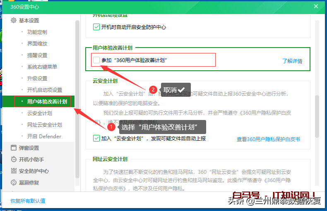Open 查看360用户隐私保护白皮书 link
Viewport: 327px width, 211px height.
(268, 139)
